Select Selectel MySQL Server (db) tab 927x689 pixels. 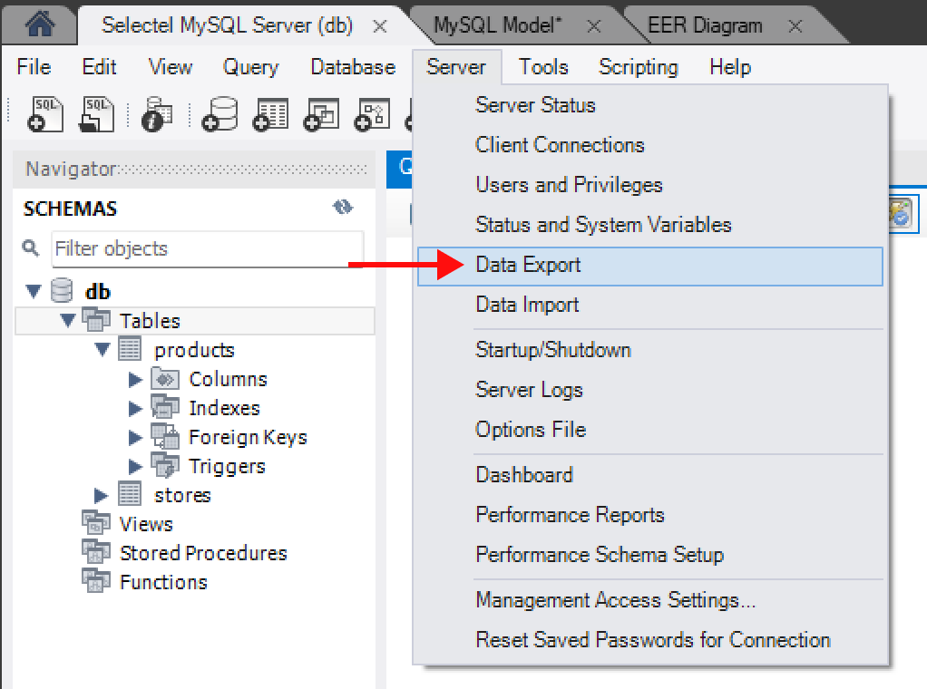click(x=227, y=26)
